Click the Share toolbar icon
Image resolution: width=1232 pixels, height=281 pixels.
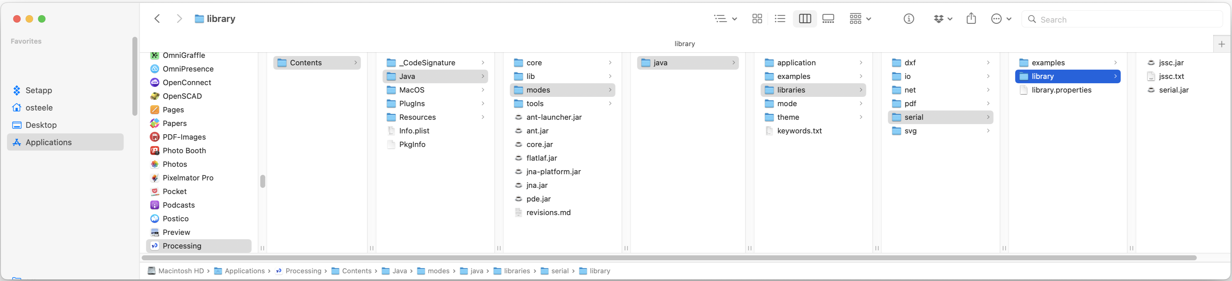(x=971, y=19)
